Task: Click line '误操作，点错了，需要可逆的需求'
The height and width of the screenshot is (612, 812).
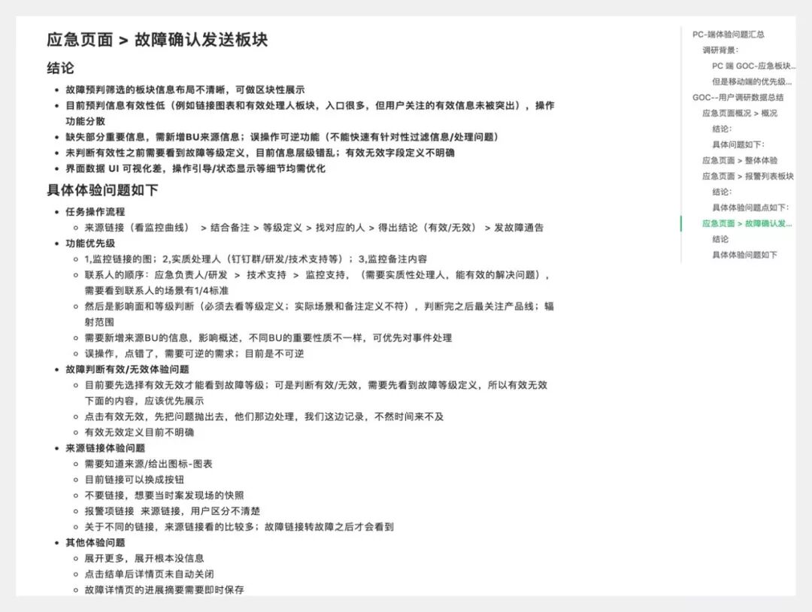Action: (194, 353)
